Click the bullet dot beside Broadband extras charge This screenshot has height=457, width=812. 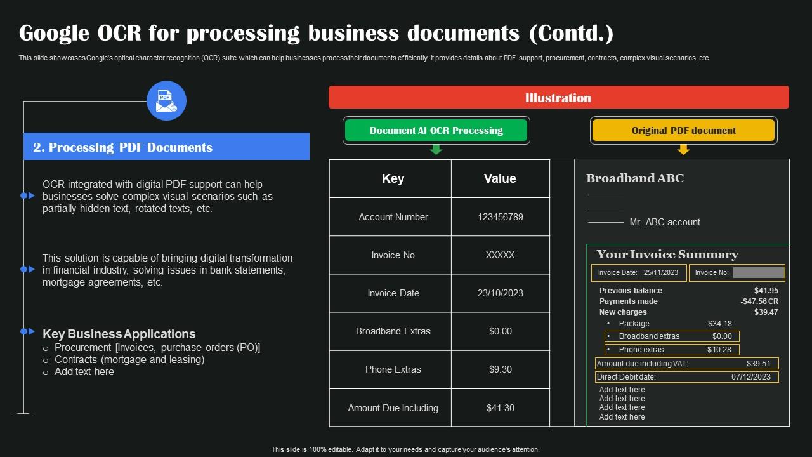[610, 336]
